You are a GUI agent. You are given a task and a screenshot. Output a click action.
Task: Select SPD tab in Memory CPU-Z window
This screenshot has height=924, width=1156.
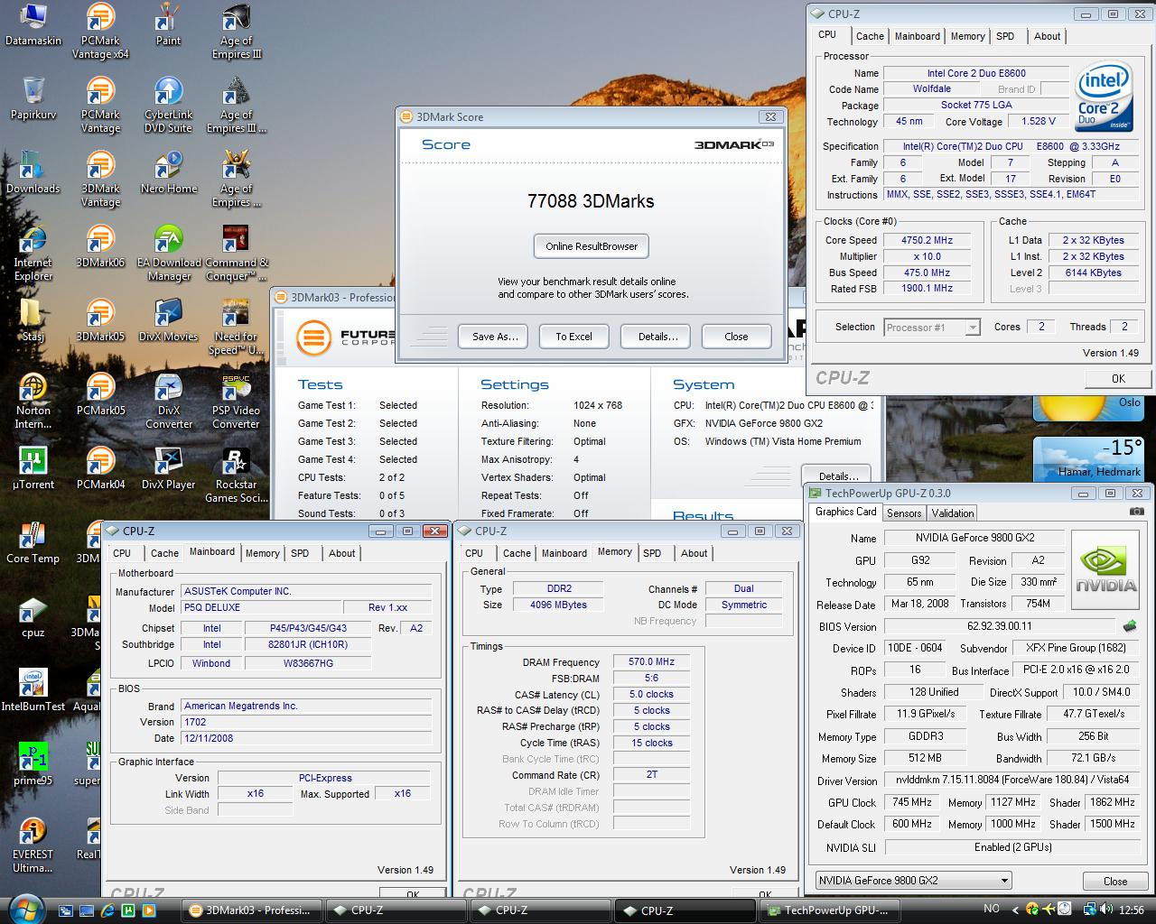pyautogui.click(x=652, y=553)
